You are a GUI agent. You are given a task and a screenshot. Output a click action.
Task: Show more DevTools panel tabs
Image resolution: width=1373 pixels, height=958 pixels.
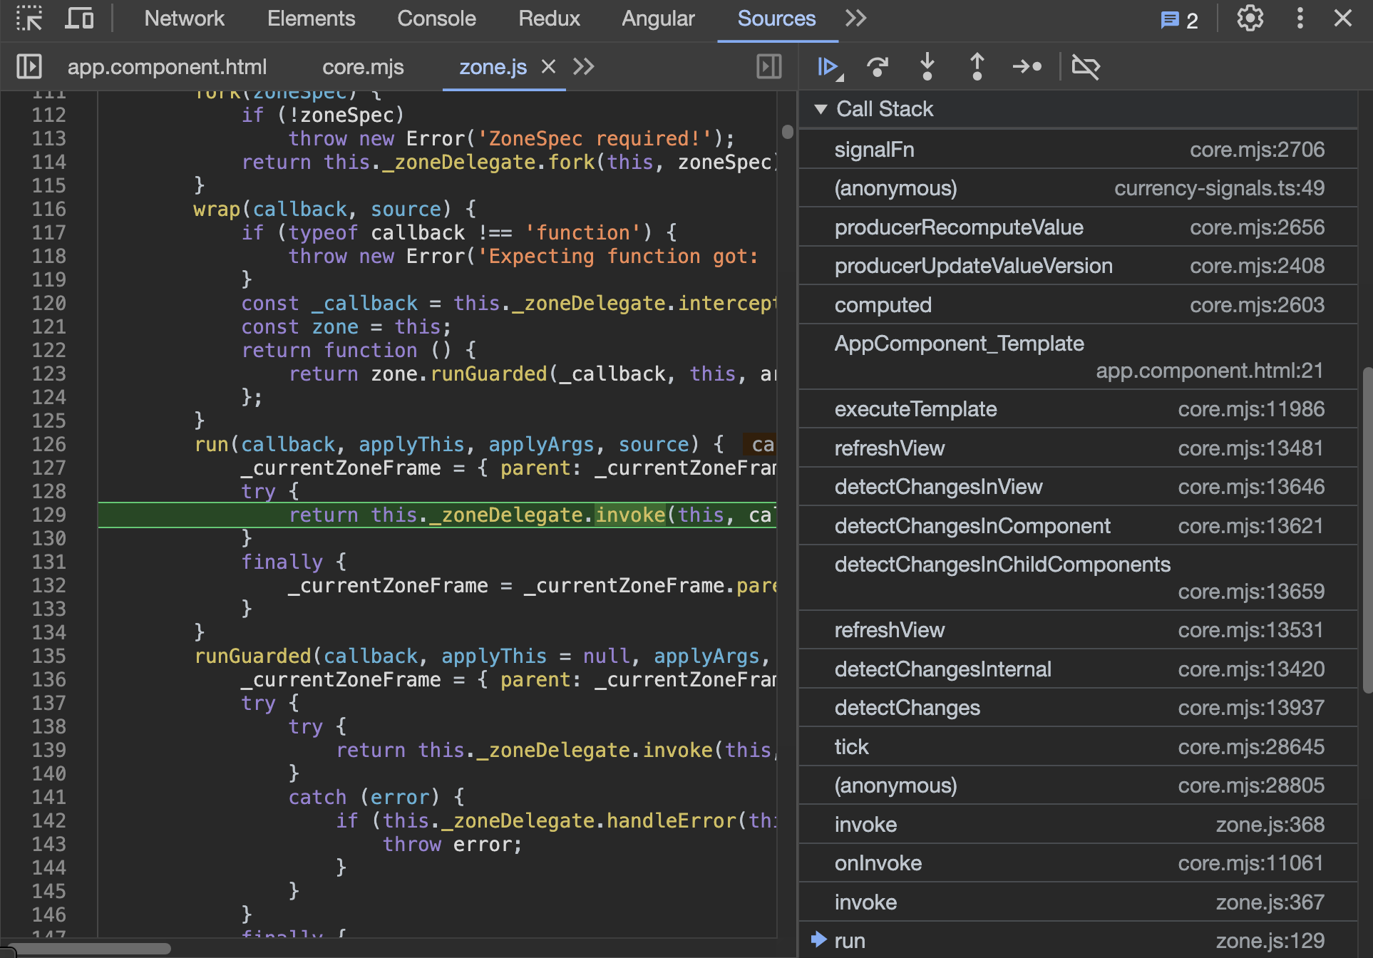point(855,19)
